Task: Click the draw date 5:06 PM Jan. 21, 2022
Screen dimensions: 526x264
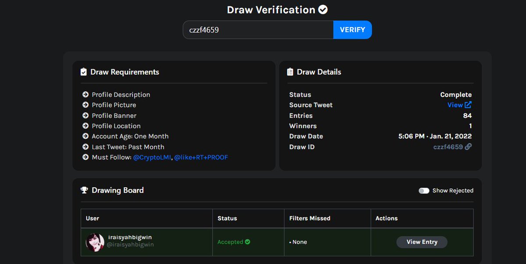Action: [x=435, y=136]
